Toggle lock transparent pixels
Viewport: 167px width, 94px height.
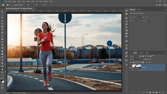pyautogui.click(x=133, y=62)
